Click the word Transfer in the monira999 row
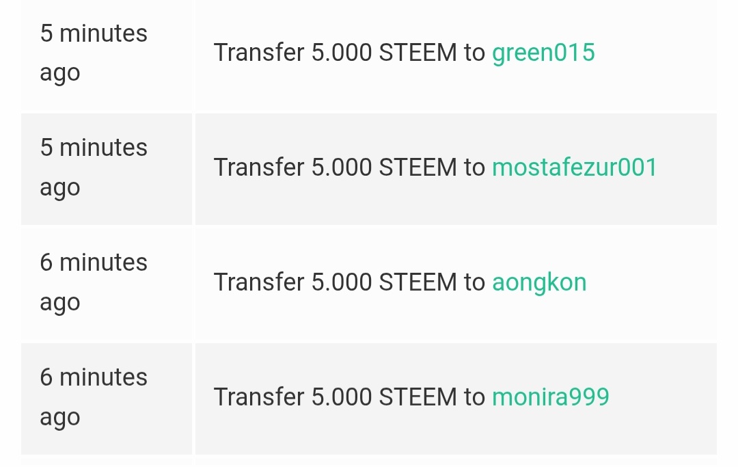This screenshot has height=467, width=738. 259,397
